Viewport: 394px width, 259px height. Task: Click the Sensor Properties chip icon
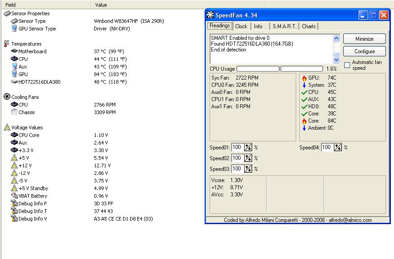tap(7, 13)
